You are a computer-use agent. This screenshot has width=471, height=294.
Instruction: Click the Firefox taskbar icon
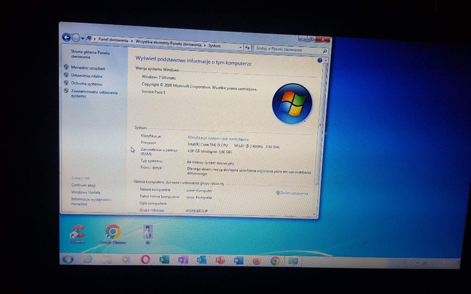[256, 261]
